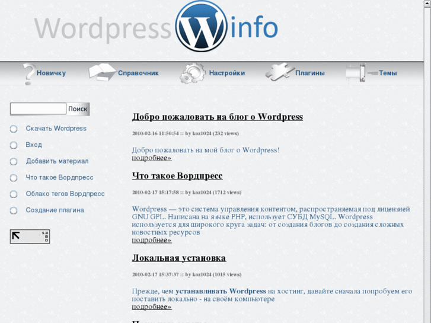Click the bullet circle beside Добавить материал
This screenshot has width=431, height=323.
(14, 161)
